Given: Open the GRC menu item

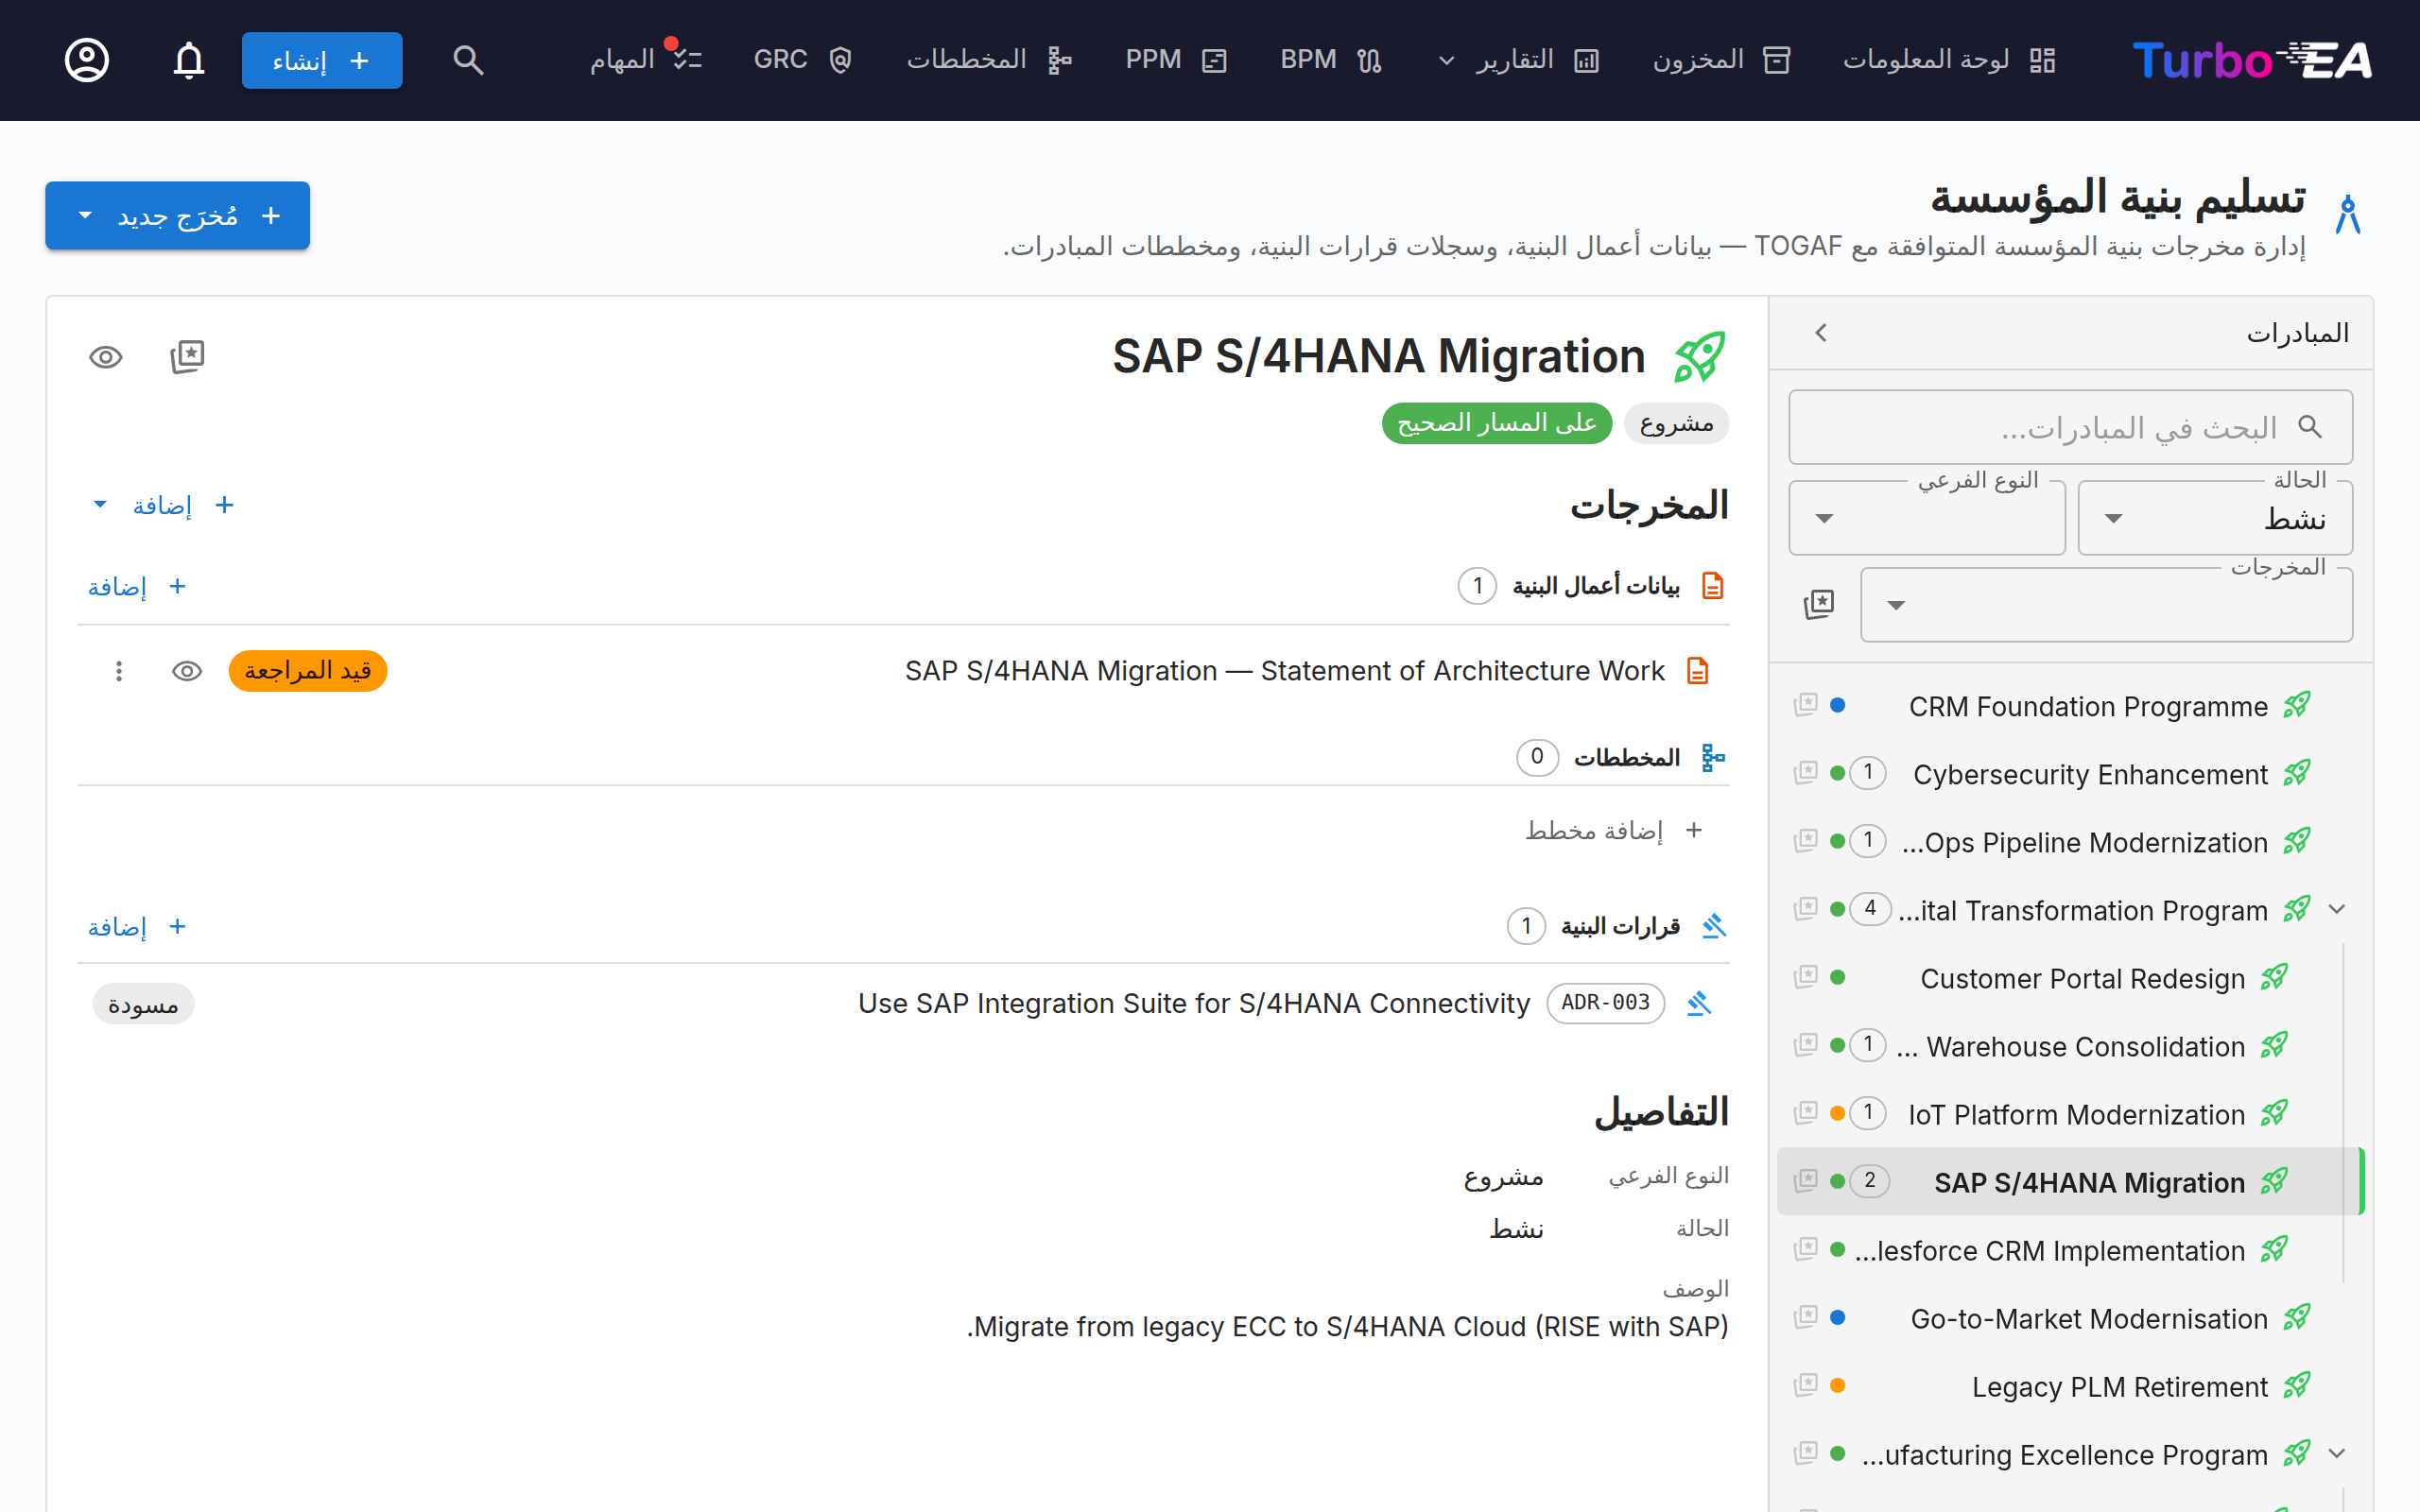Looking at the screenshot, I should pyautogui.click(x=802, y=60).
